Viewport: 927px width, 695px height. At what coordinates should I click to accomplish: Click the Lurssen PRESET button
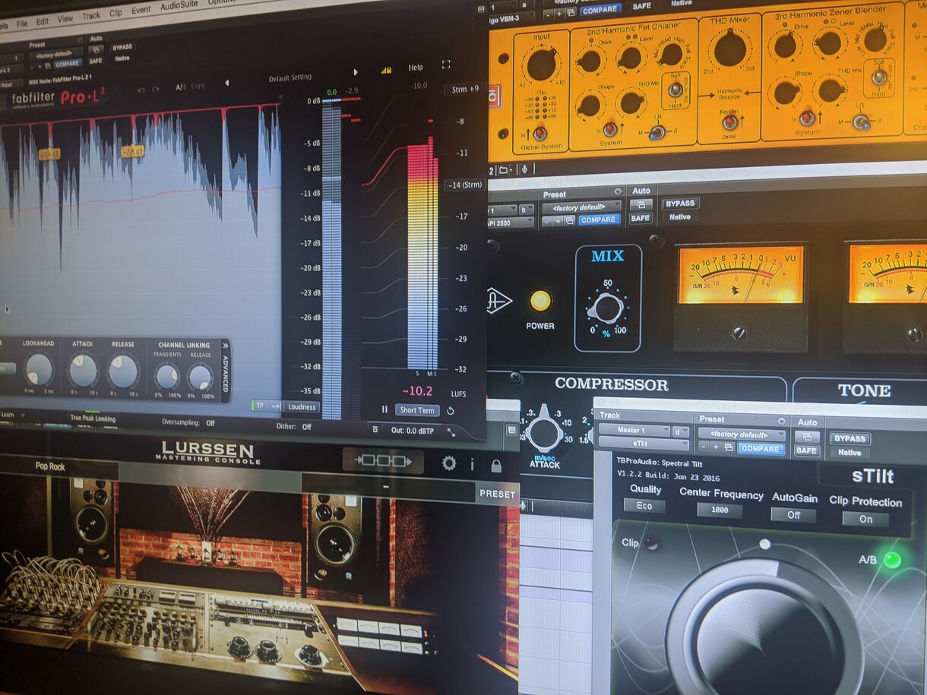[x=498, y=494]
